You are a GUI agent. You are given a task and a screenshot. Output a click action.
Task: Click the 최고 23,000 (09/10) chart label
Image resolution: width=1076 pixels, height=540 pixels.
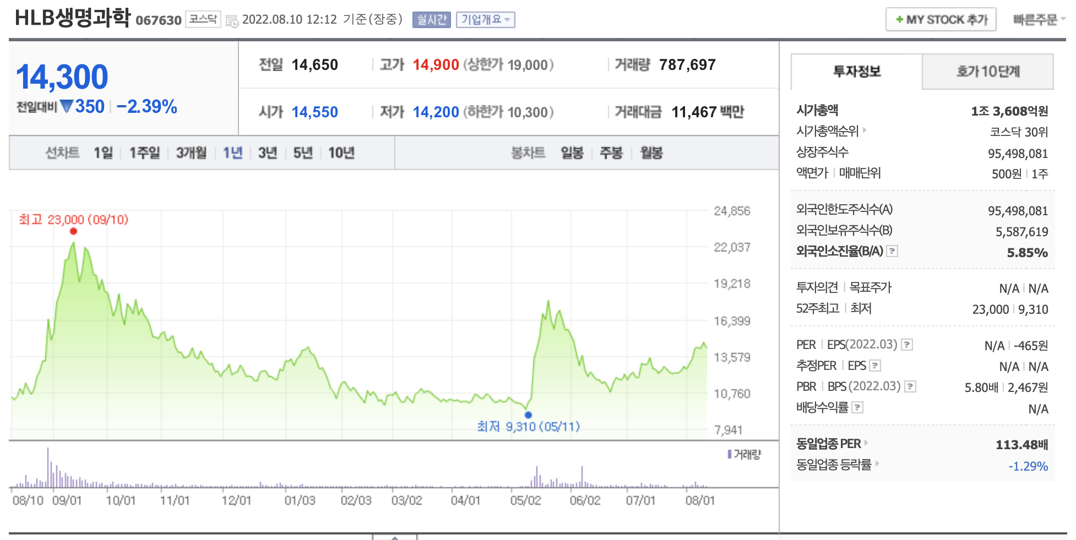[x=74, y=220]
